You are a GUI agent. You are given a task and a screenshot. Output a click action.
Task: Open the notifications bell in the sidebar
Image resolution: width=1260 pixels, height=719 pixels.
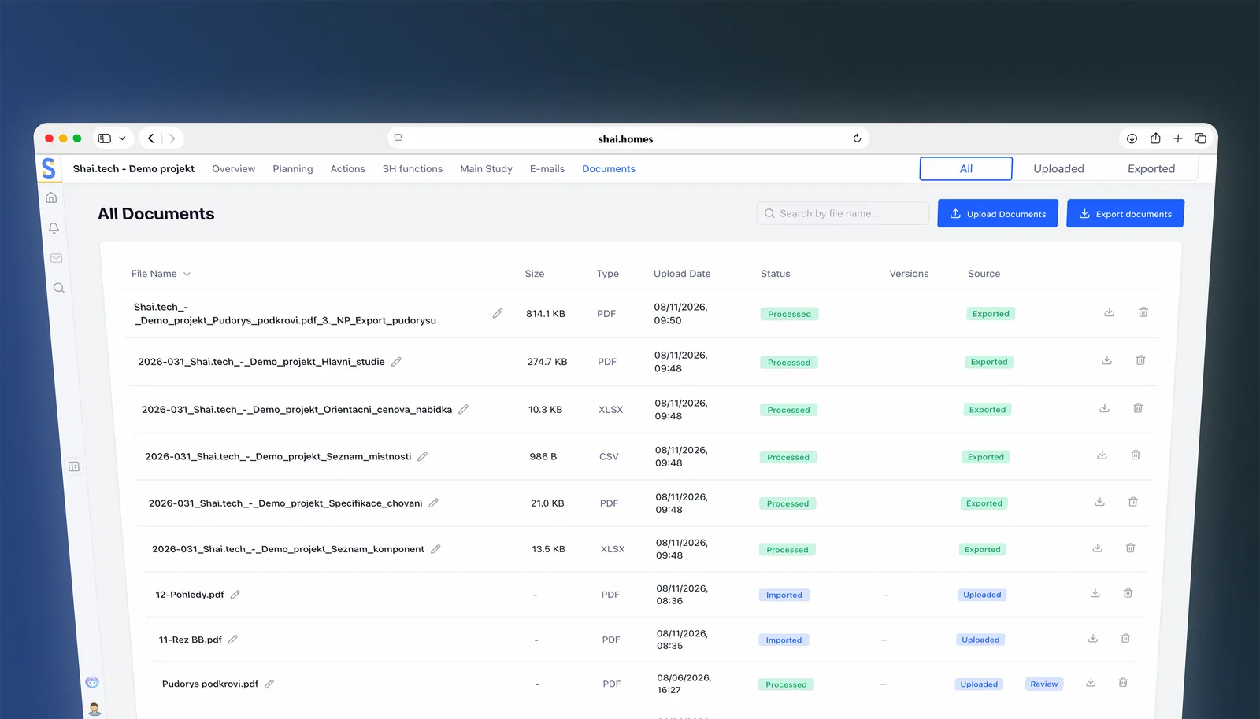[x=54, y=228]
